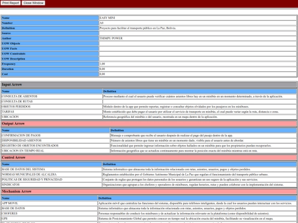
Task: Select OBJETOS PERDIDOS row name
Action: (16, 107)
